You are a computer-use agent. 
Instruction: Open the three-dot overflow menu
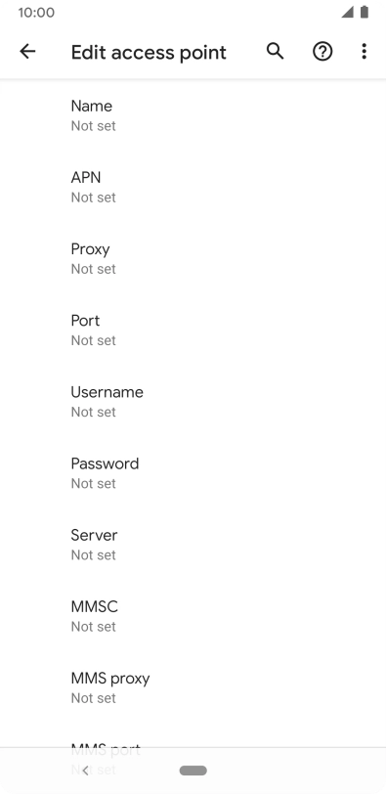[x=364, y=51]
